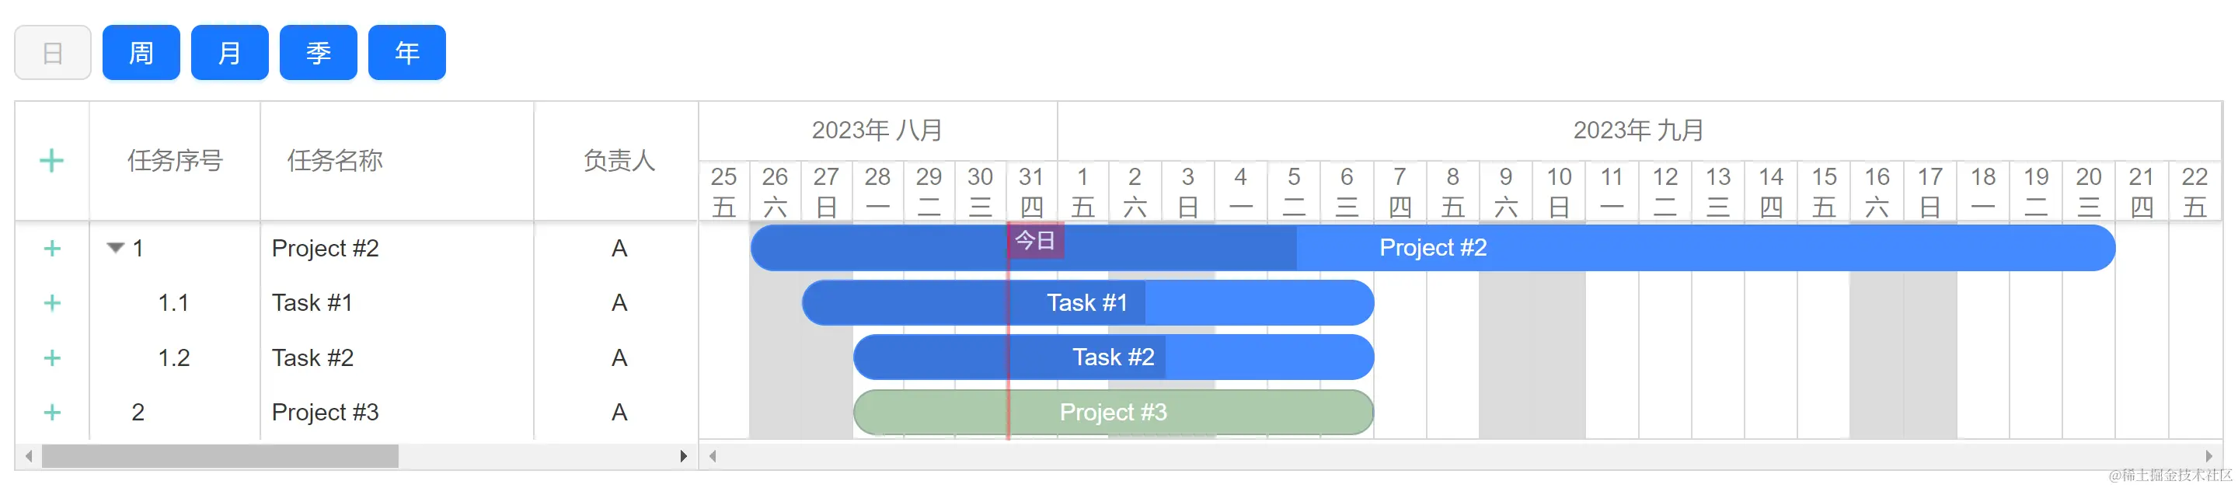The height and width of the screenshot is (488, 2238).
Task: Switch to quarter (季) view
Action: pyautogui.click(x=318, y=53)
